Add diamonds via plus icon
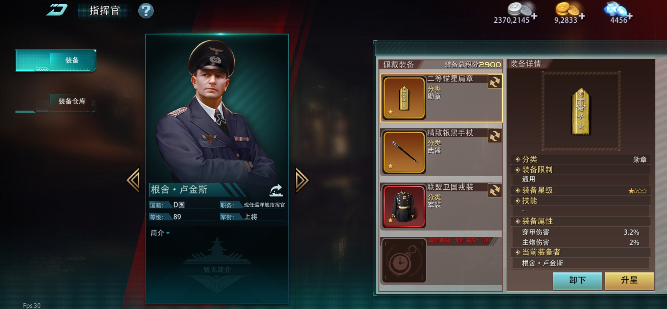 pyautogui.click(x=630, y=16)
